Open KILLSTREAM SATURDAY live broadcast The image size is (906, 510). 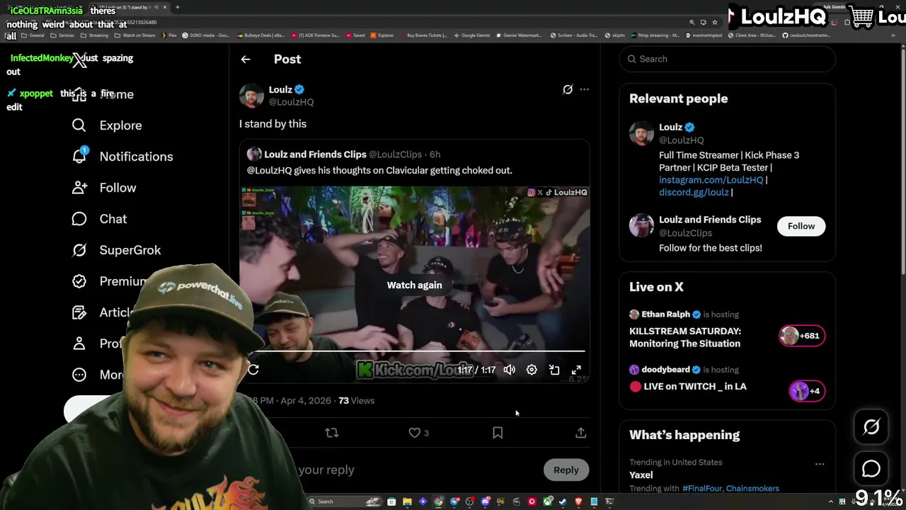click(x=685, y=337)
